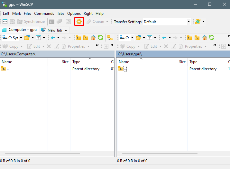Click left panel Rename icon
Viewport: 230px width, 169px height.
(56, 46)
